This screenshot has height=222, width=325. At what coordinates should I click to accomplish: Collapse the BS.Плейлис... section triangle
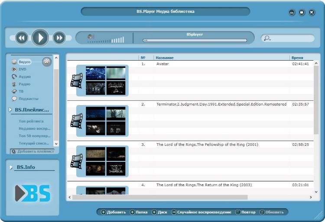10,110
